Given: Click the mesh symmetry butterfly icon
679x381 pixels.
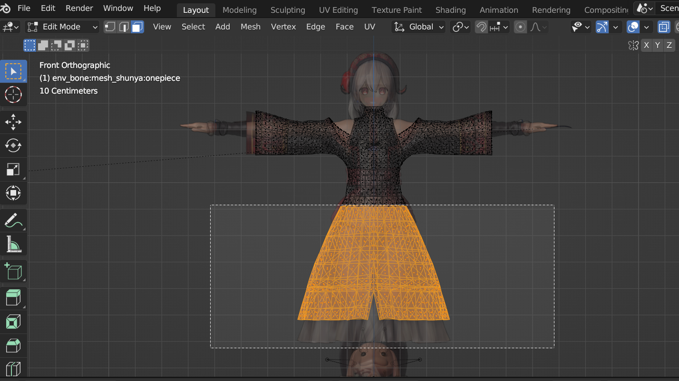Looking at the screenshot, I should pyautogui.click(x=633, y=46).
